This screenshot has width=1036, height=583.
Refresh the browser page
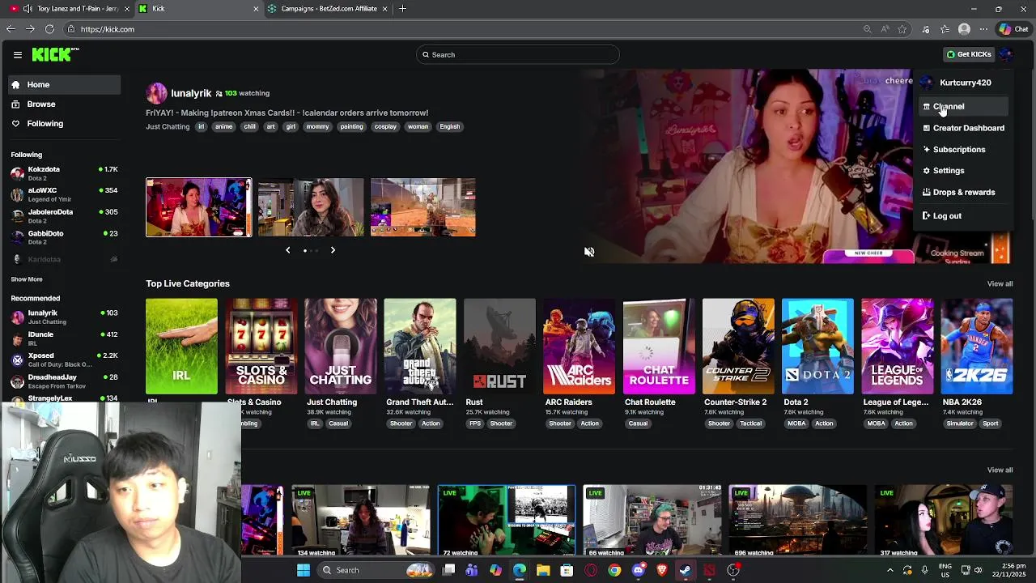pos(49,29)
